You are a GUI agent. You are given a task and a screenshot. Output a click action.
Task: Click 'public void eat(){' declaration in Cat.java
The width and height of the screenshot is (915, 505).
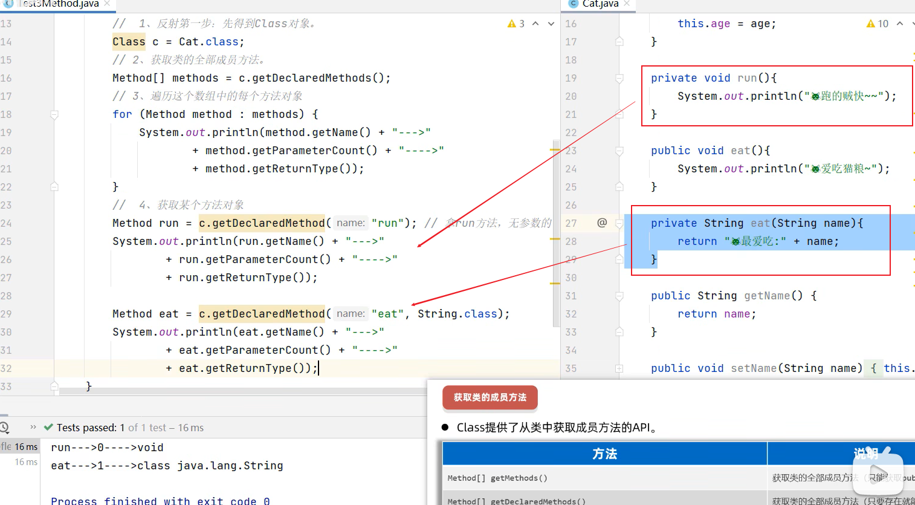tap(710, 151)
